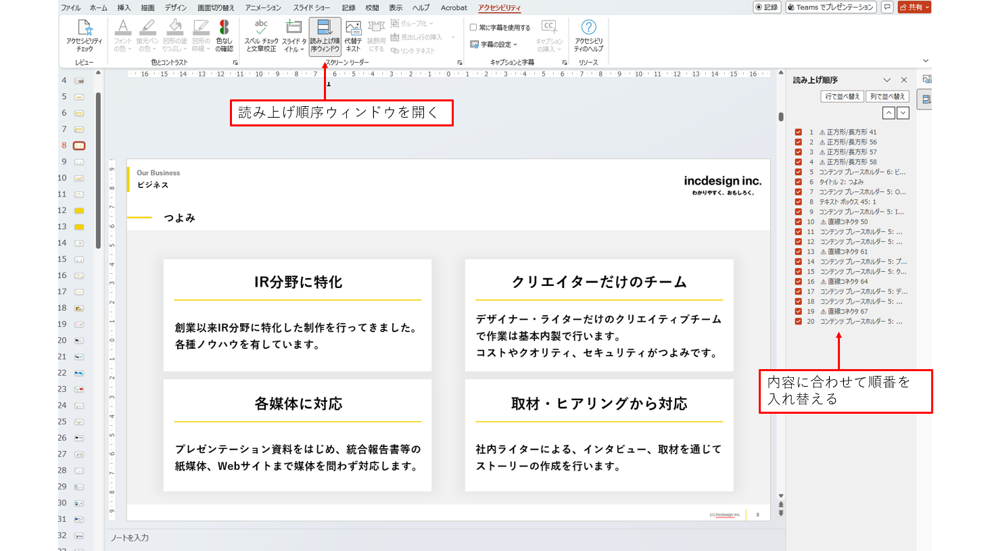Uncheck item 1 正方形/長方形 41
This screenshot has width=990, height=551.
click(799, 133)
